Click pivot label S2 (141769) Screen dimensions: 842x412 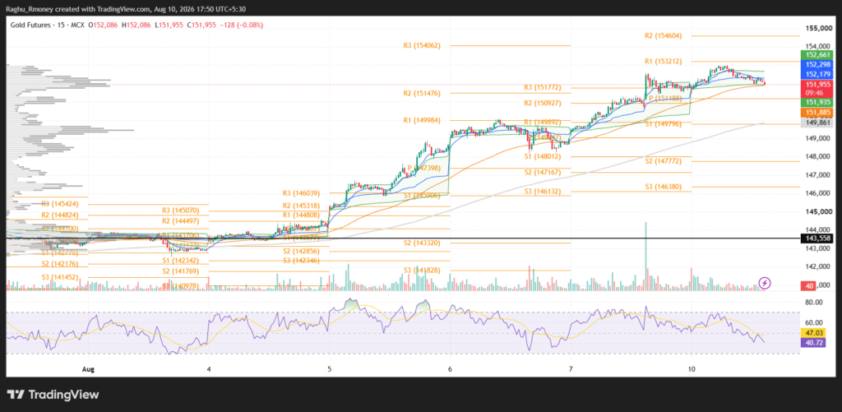coord(181,271)
